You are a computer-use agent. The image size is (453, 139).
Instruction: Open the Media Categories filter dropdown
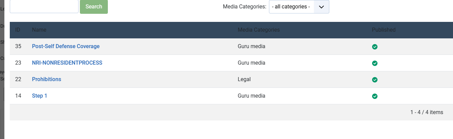pyautogui.click(x=299, y=7)
